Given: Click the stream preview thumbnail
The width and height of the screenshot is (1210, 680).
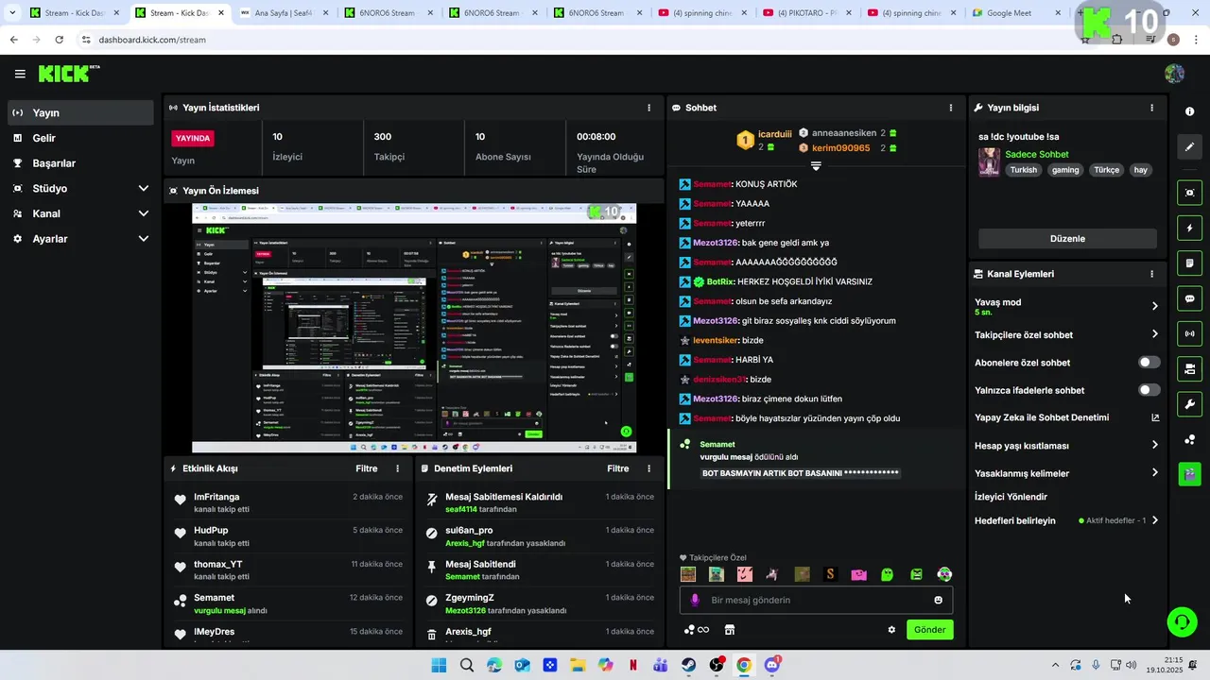Looking at the screenshot, I should pyautogui.click(x=414, y=328).
